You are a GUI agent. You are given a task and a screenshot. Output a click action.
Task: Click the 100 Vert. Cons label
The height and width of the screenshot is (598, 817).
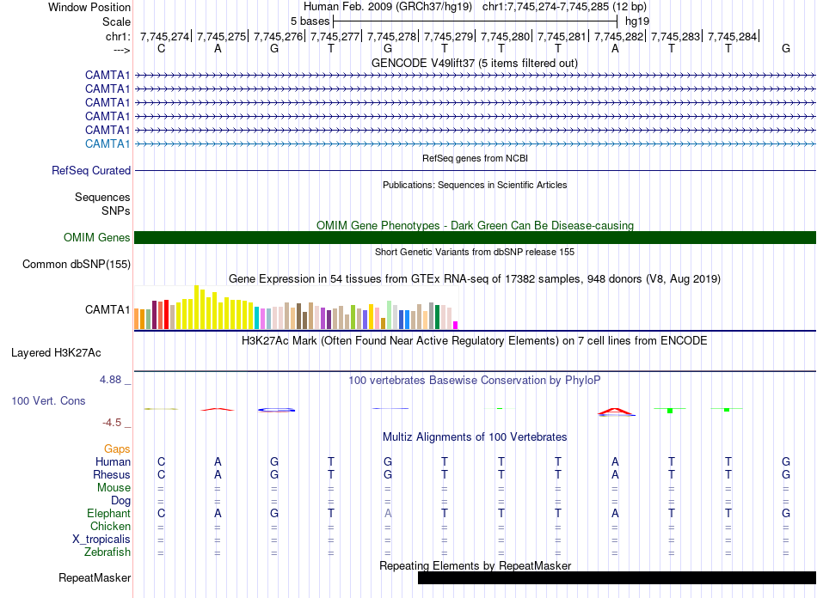coord(48,400)
